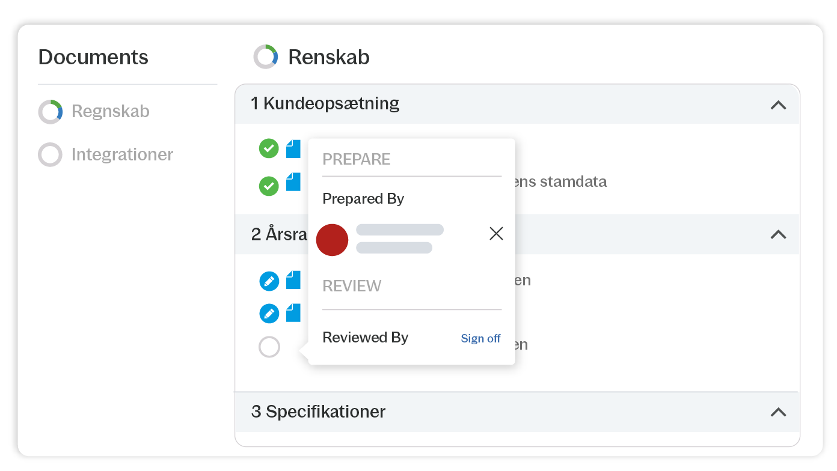Collapse the 1 Kundeopsætning section
837x471 pixels.
[778, 105]
